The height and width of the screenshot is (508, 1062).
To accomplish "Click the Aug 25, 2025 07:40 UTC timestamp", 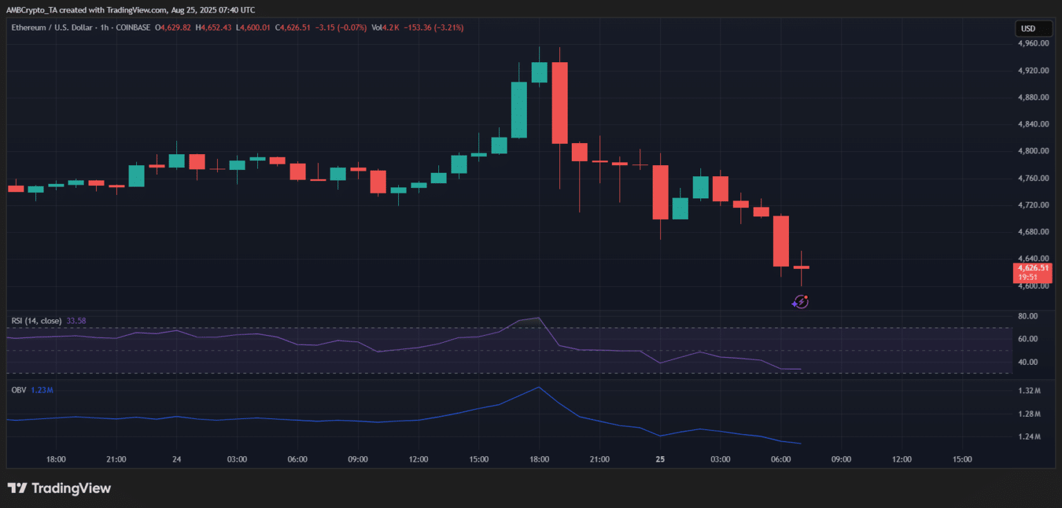I will point(212,10).
